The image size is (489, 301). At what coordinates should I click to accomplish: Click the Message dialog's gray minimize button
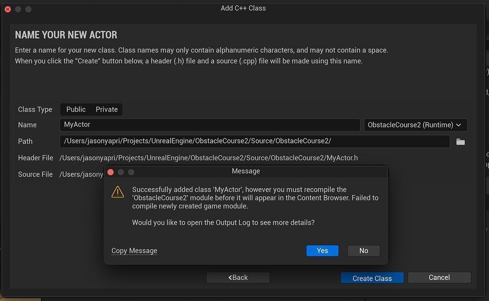click(121, 172)
